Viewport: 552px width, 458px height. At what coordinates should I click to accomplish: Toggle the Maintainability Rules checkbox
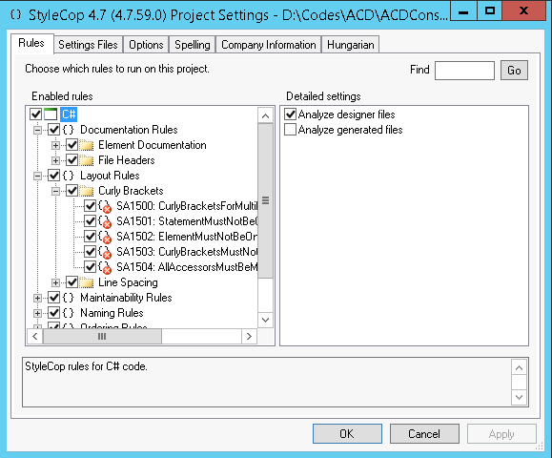53,298
